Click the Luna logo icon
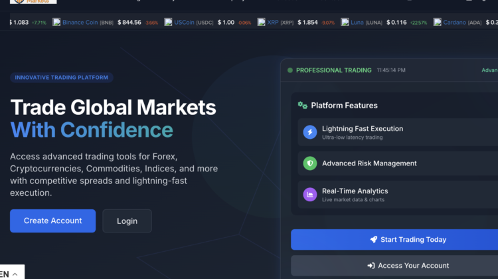The width and height of the screenshot is (498, 279). pos(345,22)
